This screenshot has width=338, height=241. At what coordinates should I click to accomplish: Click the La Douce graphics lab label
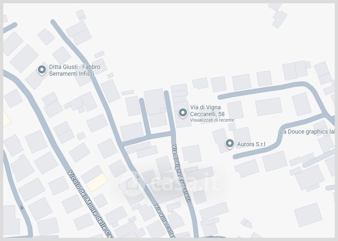[x=308, y=132]
